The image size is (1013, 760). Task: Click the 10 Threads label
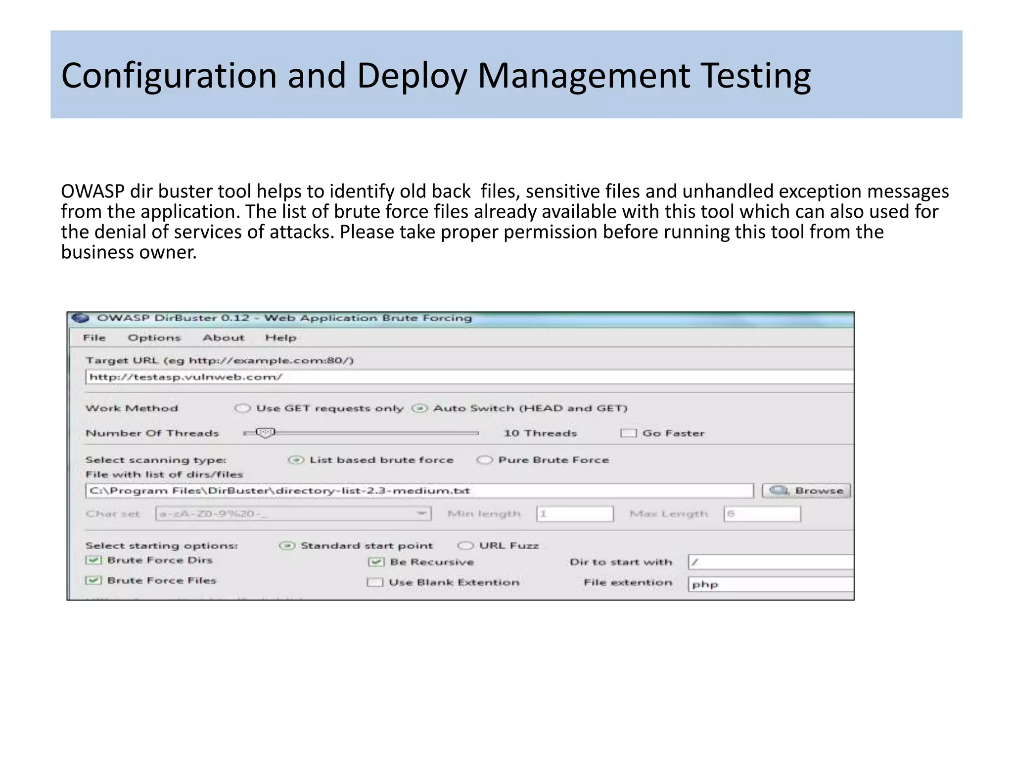pos(540,433)
